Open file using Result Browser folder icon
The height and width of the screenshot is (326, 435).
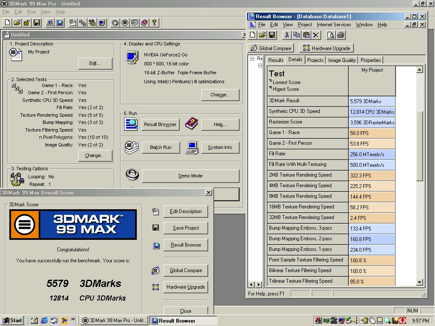click(x=262, y=35)
